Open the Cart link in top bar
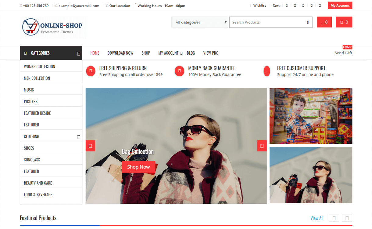This screenshot has height=229, width=372. coord(276,5)
